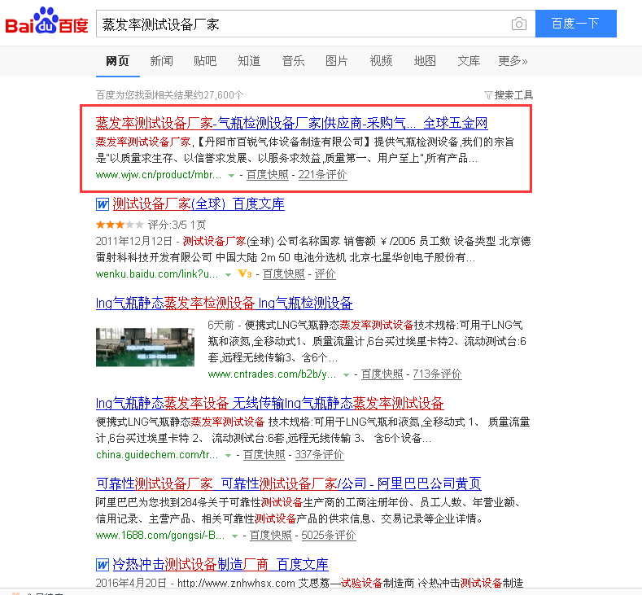Open the 更多» menu
The height and width of the screenshot is (595, 642).
[513, 61]
